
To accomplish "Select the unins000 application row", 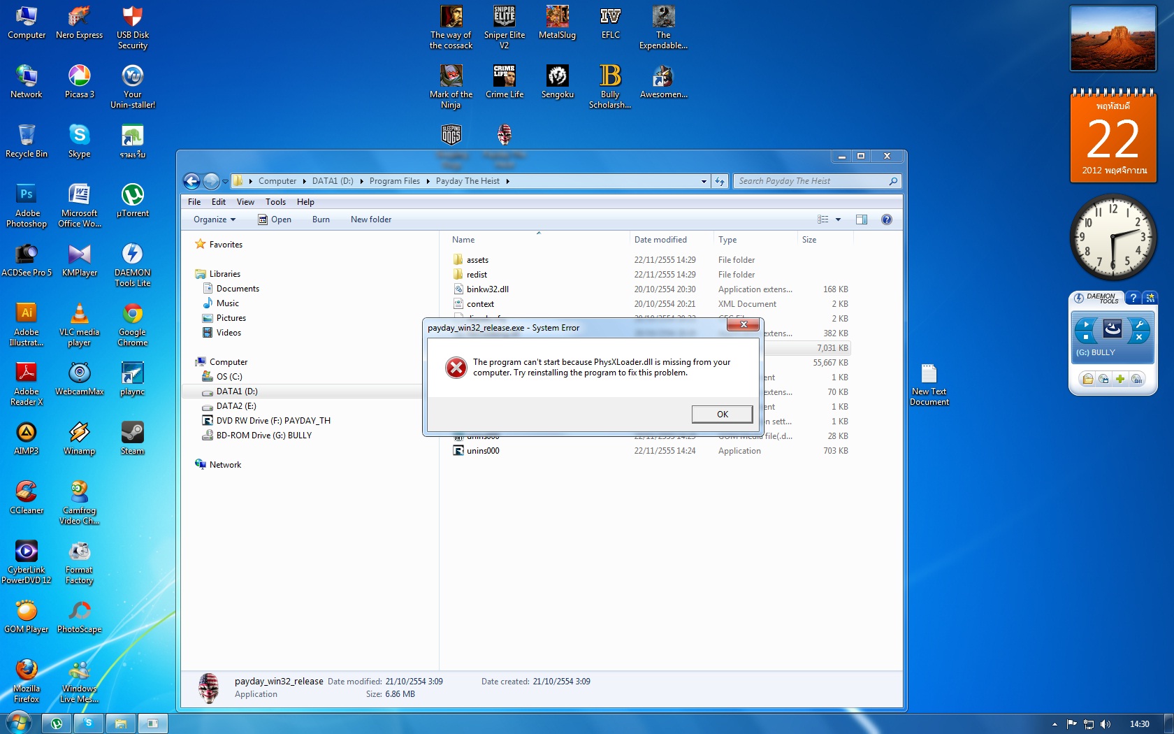I will (x=650, y=451).
